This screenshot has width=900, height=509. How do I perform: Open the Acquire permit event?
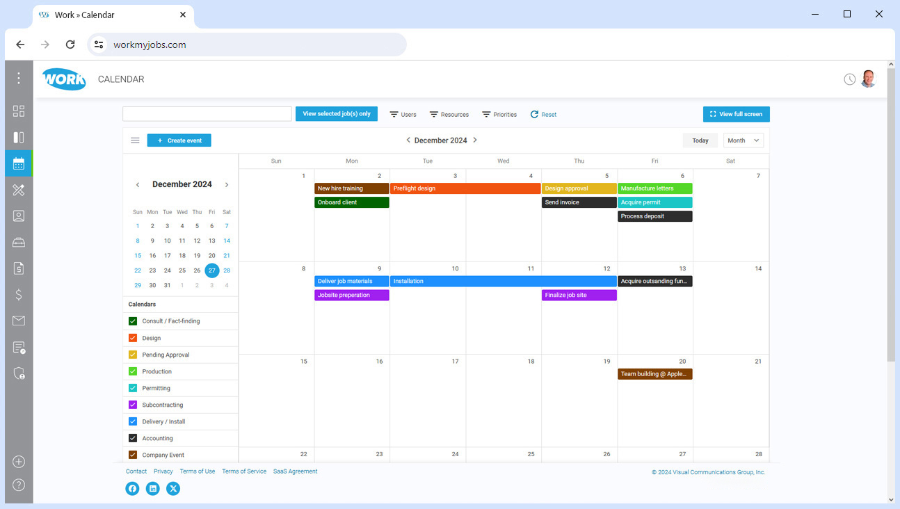[655, 202]
